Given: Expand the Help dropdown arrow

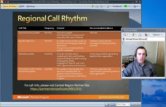Looking at the screenshot, I should tap(137, 6).
